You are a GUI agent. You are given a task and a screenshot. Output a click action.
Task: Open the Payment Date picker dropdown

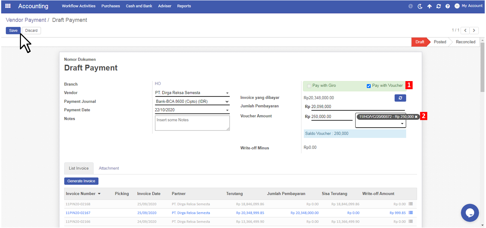227,110
